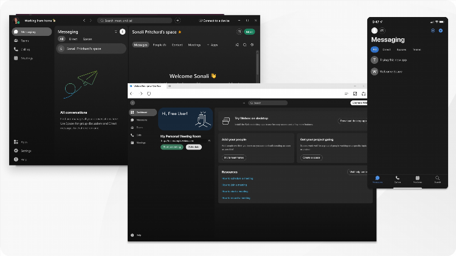Go forward with desktop app right arrow
This screenshot has height=256, width=456.
(91, 20)
